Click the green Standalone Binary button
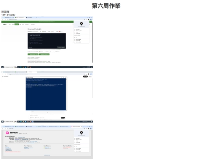This screenshot has width=212, height=159. pyautogui.click(x=44, y=54)
